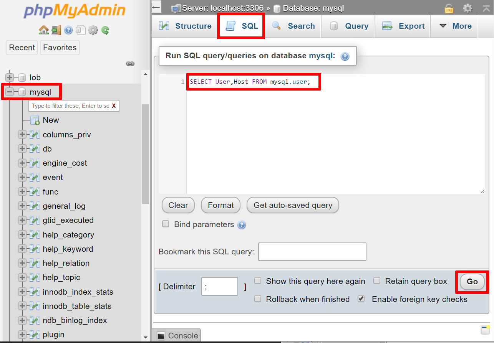Expand the ndb_binlog_index table node
494x343 pixels.
[22, 320]
